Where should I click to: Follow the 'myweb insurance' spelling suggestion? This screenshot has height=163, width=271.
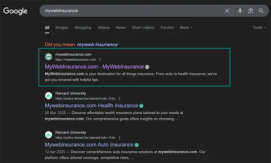click(x=97, y=44)
